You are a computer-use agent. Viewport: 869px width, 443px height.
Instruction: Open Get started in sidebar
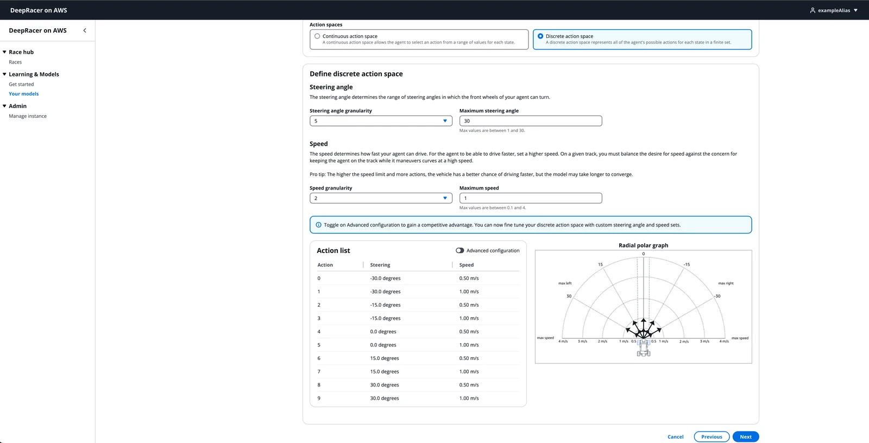click(x=21, y=84)
